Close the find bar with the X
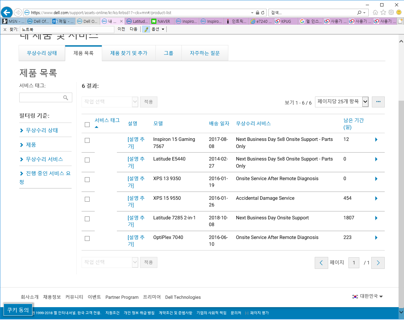This screenshot has height=320, width=404. [5, 29]
